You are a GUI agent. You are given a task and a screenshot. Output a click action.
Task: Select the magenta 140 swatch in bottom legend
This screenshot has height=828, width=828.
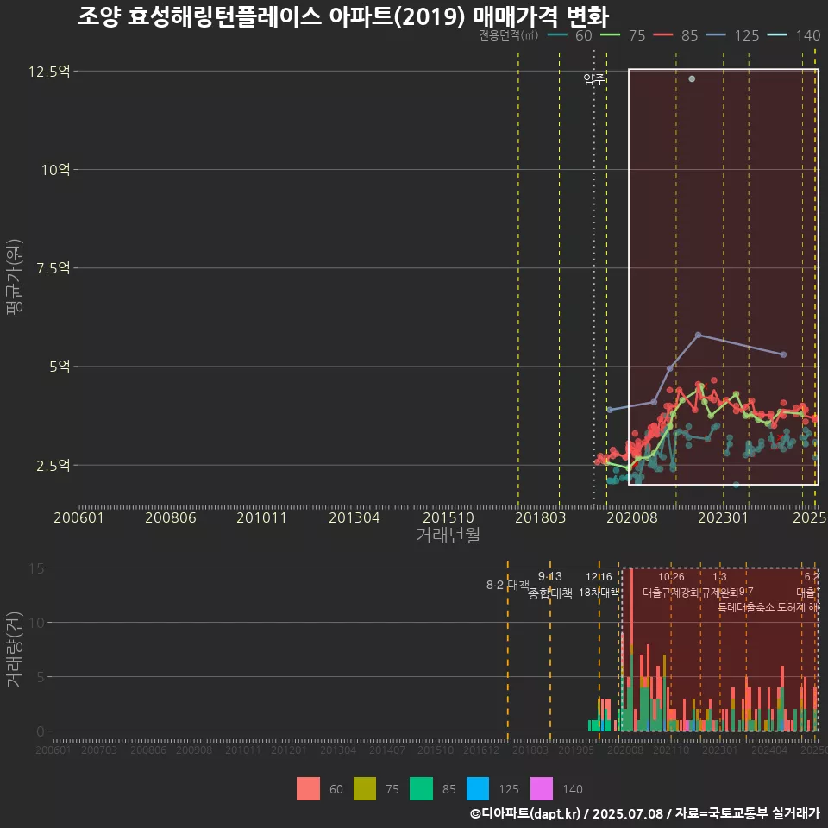coord(542,789)
